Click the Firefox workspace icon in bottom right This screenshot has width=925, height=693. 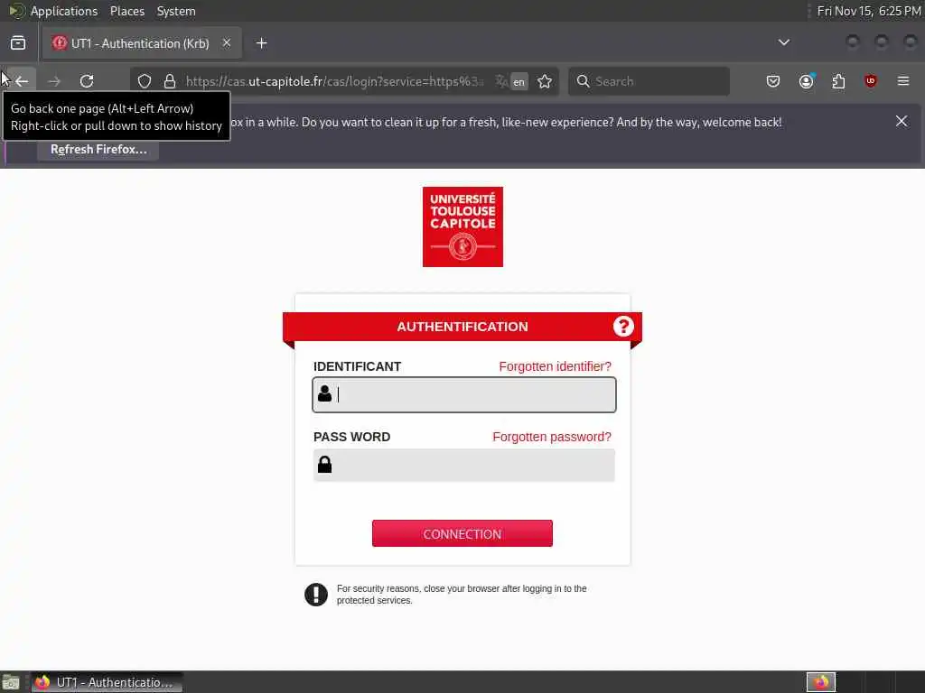821,682
